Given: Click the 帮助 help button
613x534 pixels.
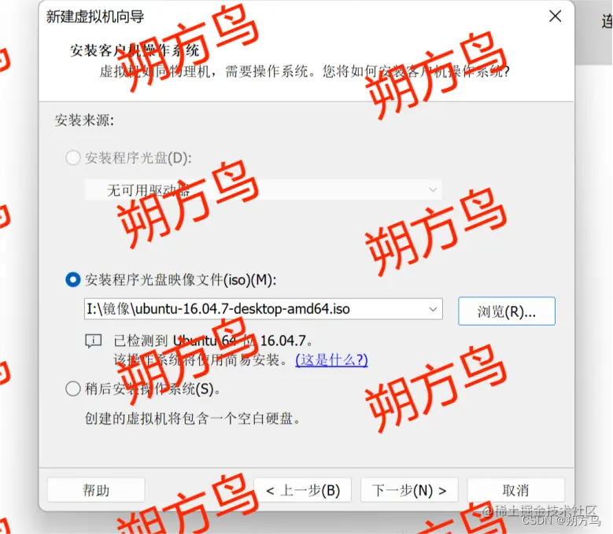Looking at the screenshot, I should click(96, 490).
